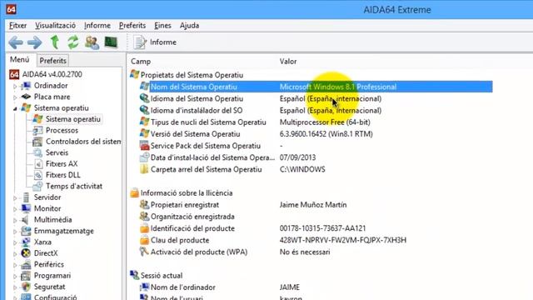Select the Versió del Sistema Operatiu row

point(316,134)
